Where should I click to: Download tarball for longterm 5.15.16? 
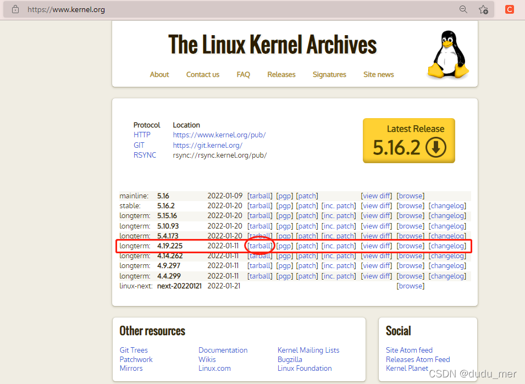tap(260, 216)
